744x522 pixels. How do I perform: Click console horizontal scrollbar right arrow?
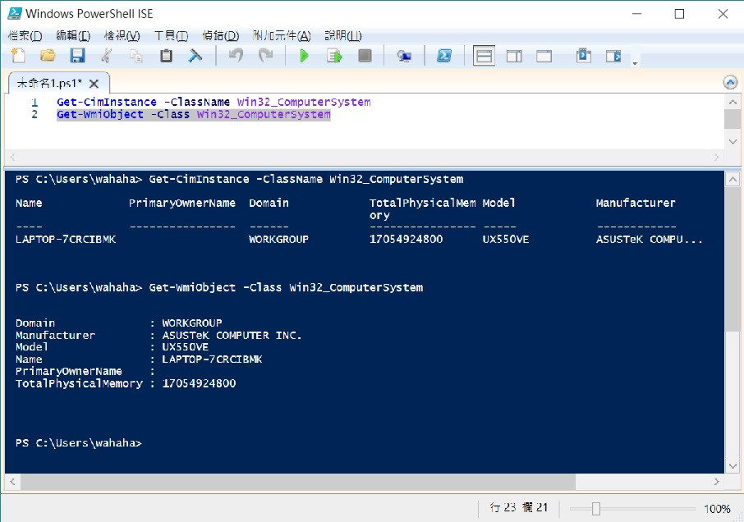(x=716, y=482)
